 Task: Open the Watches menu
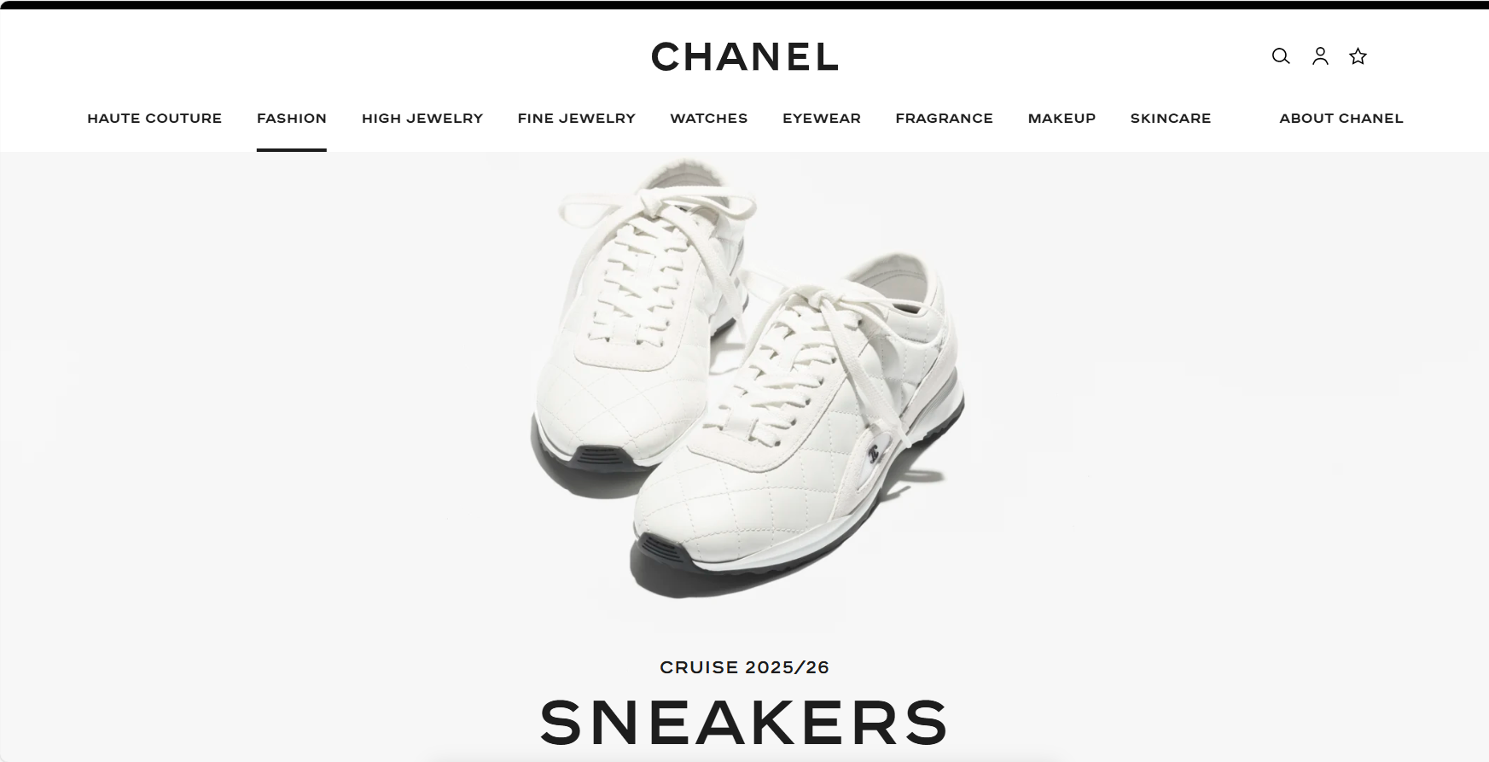pos(709,119)
